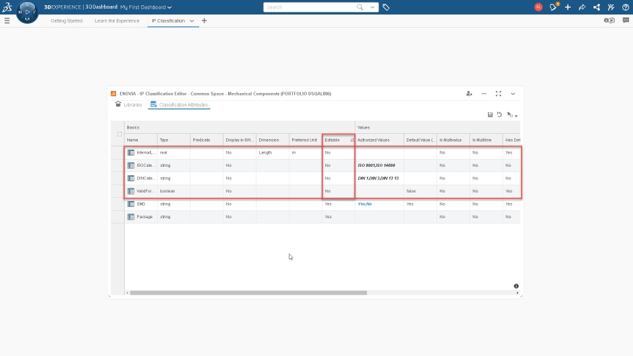This screenshot has width=633, height=356.
Task: Click the Package row attribute icon
Action: click(x=131, y=217)
